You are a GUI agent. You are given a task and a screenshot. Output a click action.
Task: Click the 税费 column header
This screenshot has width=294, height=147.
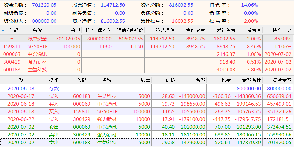[226, 80]
